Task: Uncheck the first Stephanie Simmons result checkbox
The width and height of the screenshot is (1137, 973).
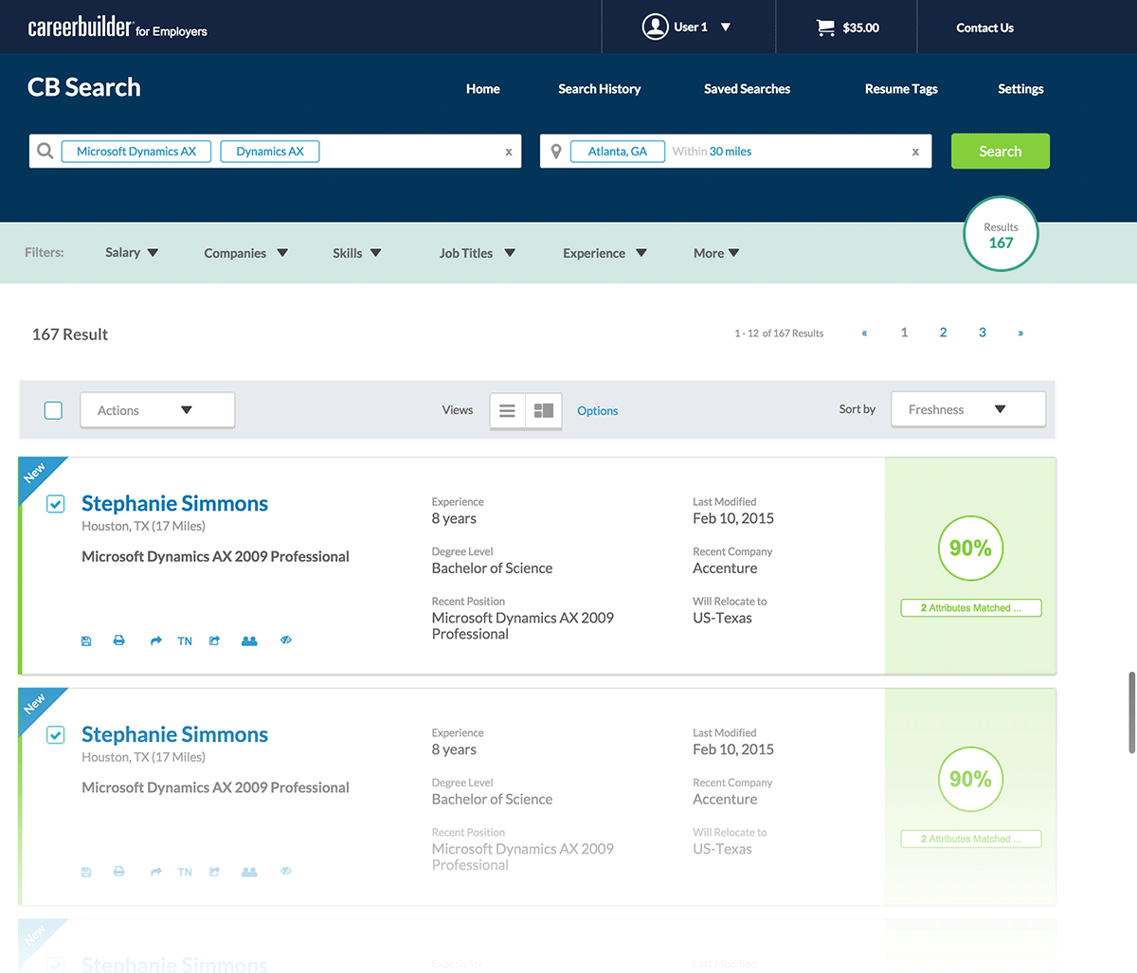Action: pos(55,504)
